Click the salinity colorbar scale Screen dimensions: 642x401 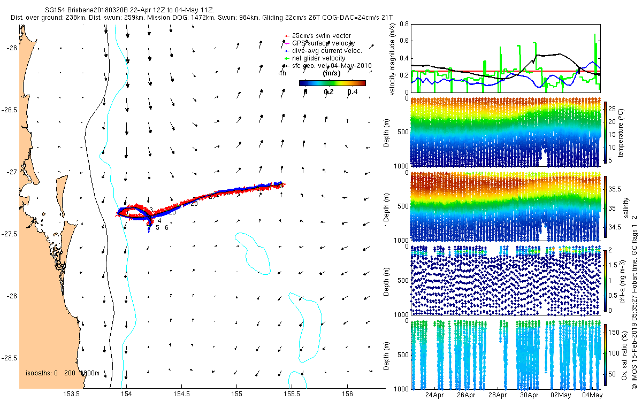606,206
